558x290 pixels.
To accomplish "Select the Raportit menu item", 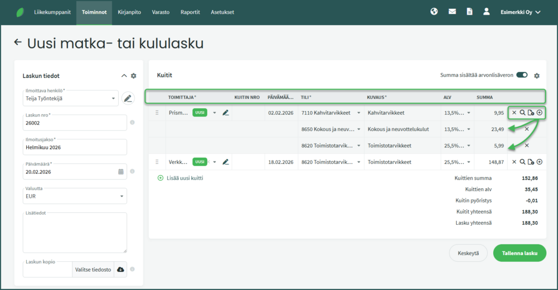I will (190, 12).
